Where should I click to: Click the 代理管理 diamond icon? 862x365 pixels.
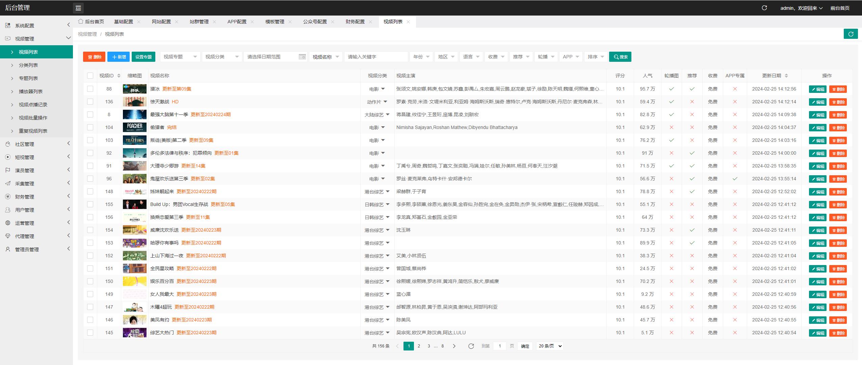click(x=8, y=236)
